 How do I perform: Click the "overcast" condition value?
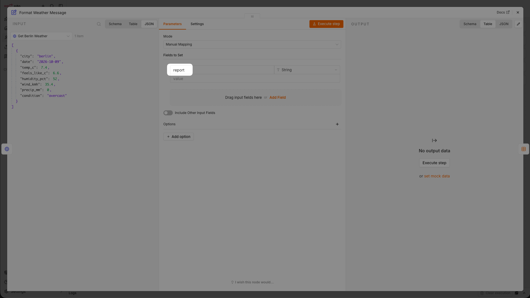click(57, 96)
